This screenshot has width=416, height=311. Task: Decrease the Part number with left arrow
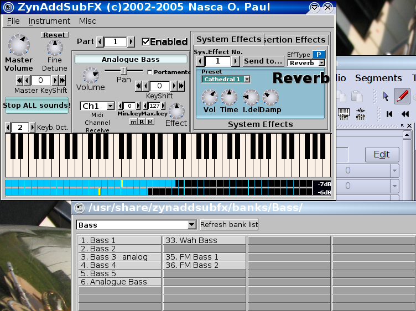(100, 41)
